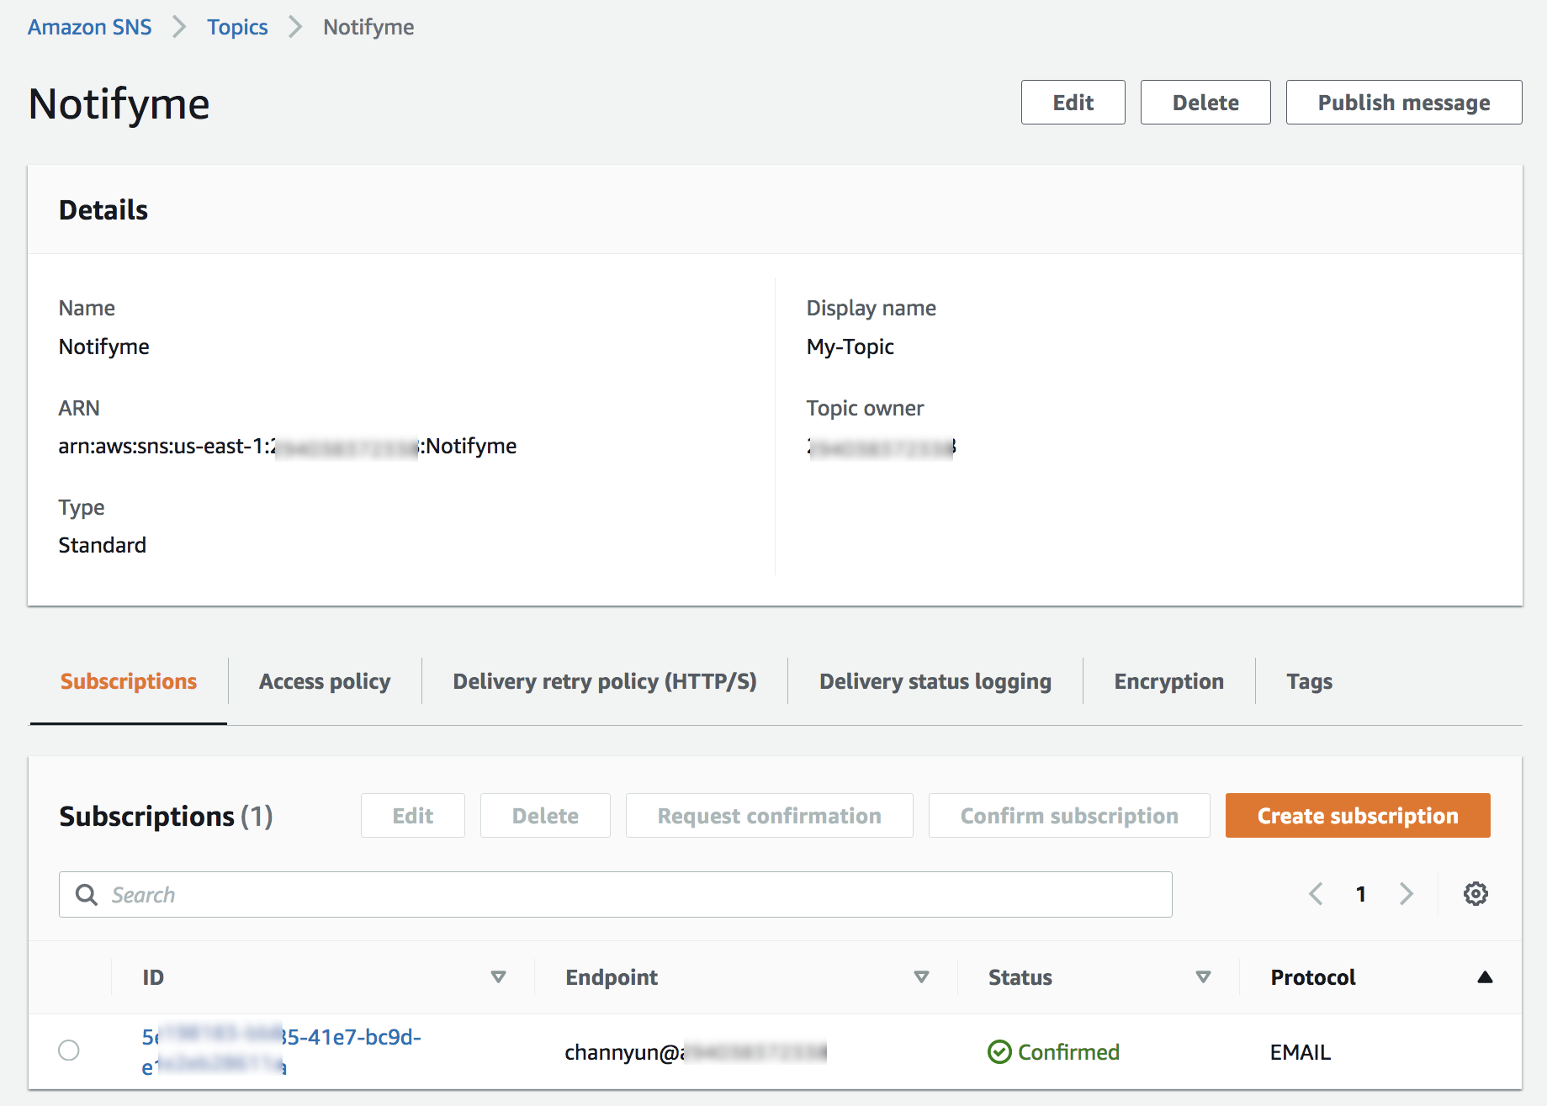Click the Create subscription button

(1358, 816)
